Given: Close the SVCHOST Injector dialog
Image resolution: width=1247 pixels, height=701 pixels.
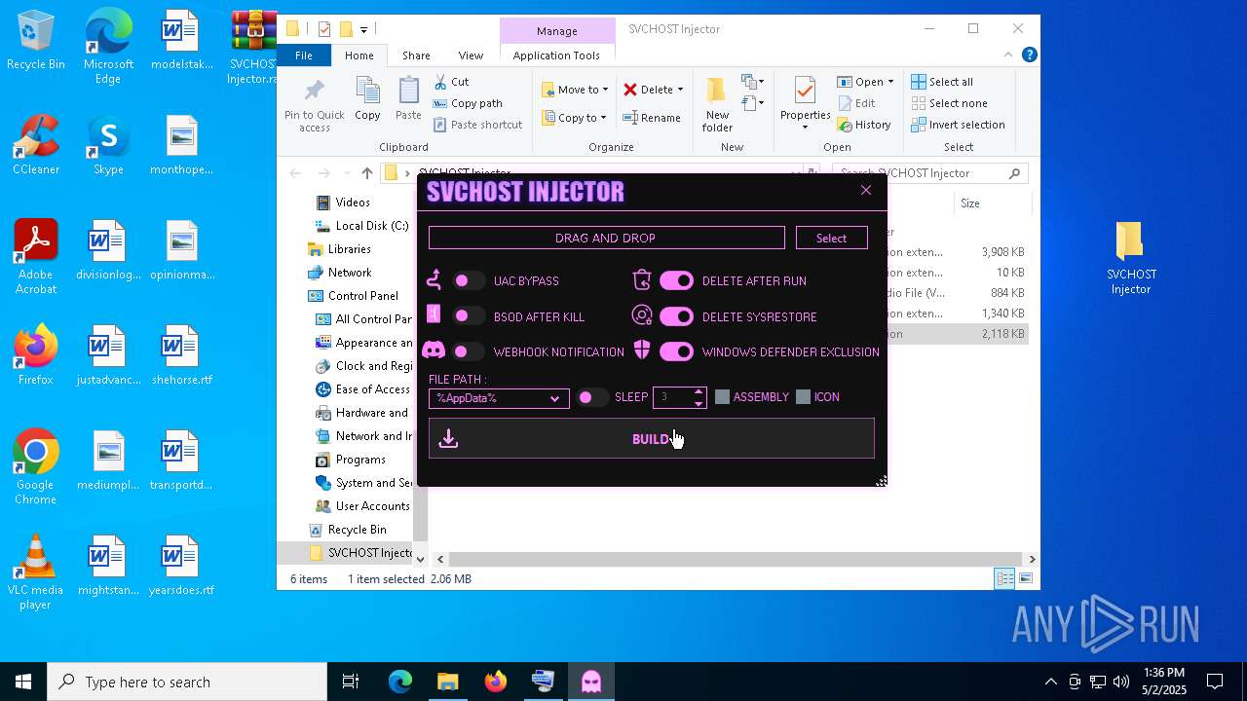Looking at the screenshot, I should [x=866, y=191].
